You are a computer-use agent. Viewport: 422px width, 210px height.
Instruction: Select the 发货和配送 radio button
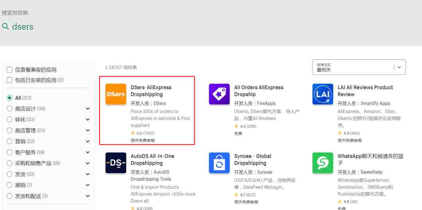[x=9, y=196]
